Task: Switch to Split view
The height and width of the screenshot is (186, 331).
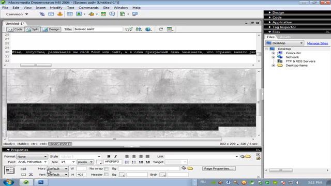Action: point(33,29)
